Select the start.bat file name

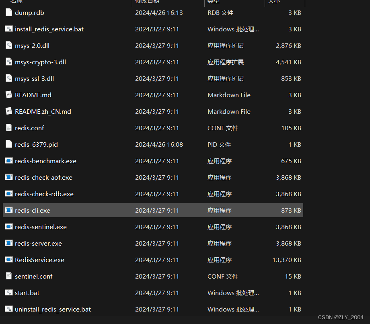(27, 293)
